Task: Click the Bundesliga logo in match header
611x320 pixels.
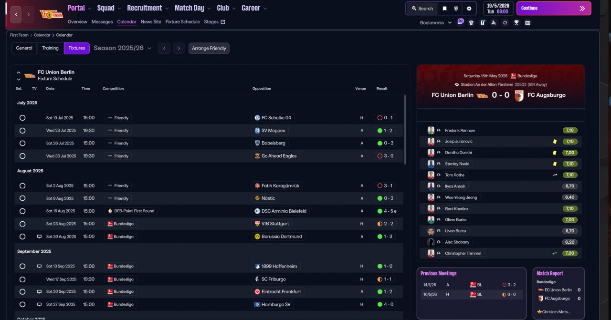Action: click(x=514, y=76)
